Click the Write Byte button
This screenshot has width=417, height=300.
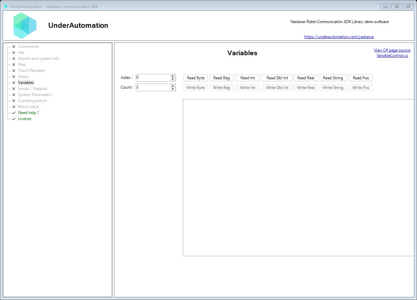pos(196,88)
